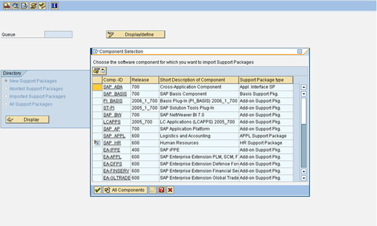Click the Display/define button
The image size is (377, 226).
pyautogui.click(x=135, y=34)
